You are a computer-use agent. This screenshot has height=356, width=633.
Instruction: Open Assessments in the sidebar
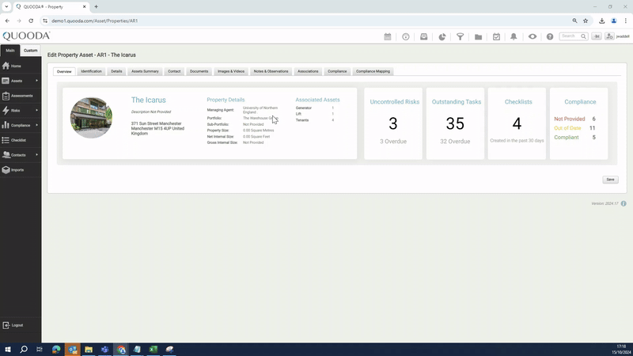tap(21, 96)
